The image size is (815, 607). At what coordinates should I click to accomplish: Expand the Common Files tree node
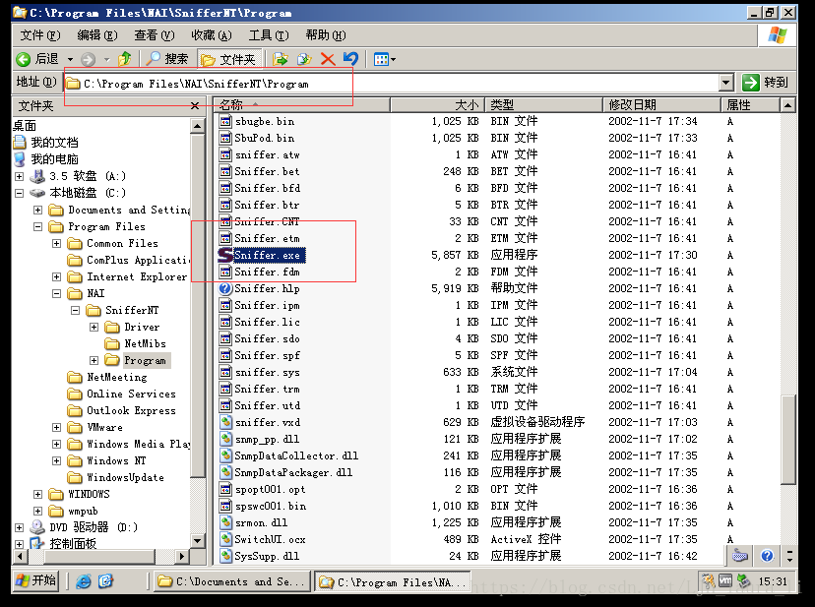(x=57, y=244)
